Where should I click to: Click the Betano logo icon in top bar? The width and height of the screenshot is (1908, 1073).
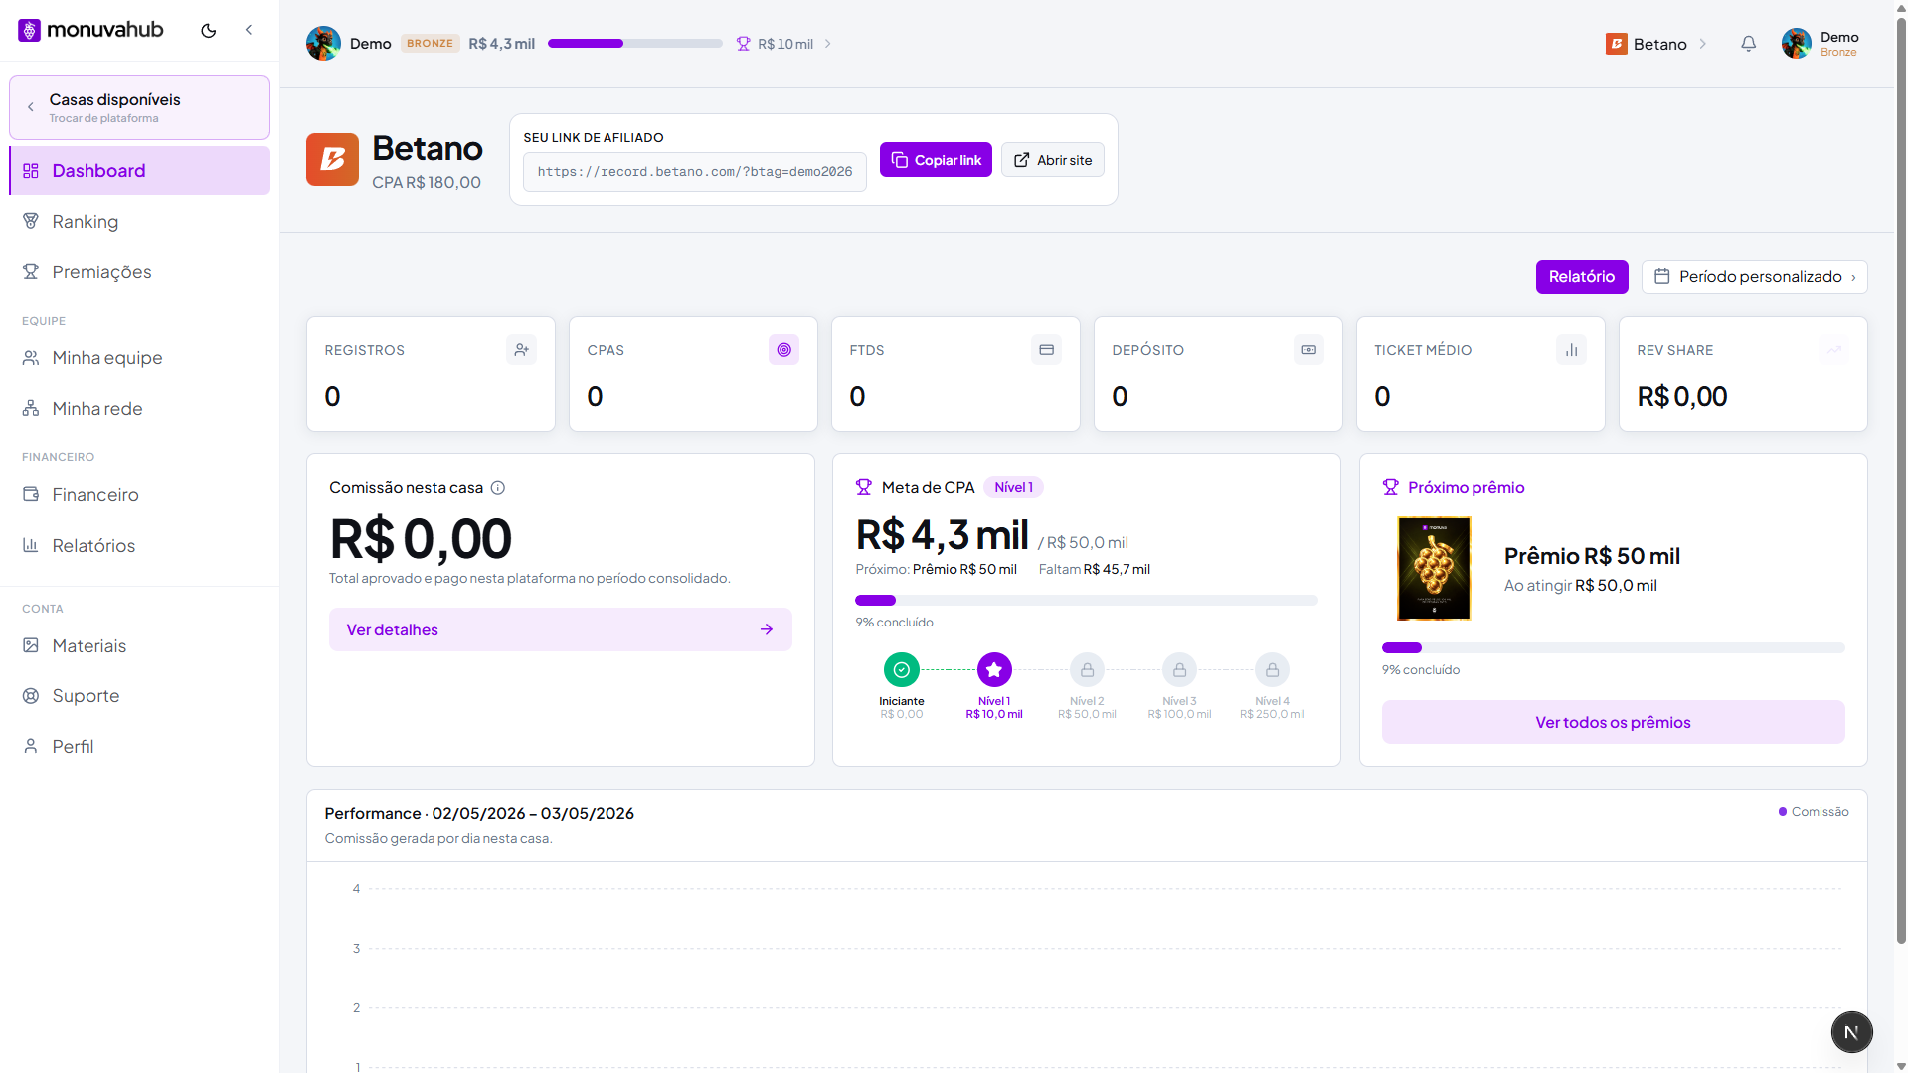1616,44
